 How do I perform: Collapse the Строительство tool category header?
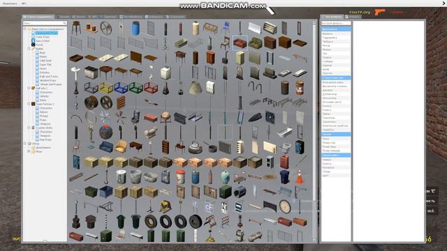[x=336, y=77]
